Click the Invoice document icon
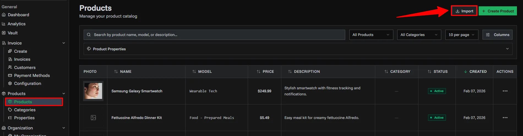523x136 pixels. (x=4, y=43)
